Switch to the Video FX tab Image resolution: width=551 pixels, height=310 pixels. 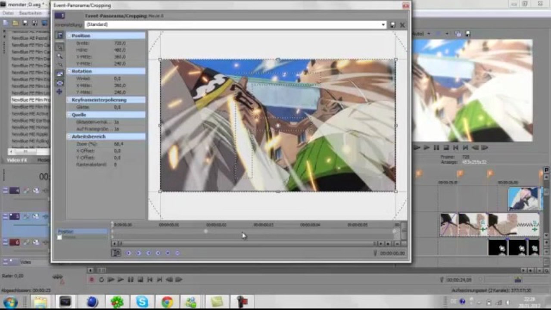[17, 160]
